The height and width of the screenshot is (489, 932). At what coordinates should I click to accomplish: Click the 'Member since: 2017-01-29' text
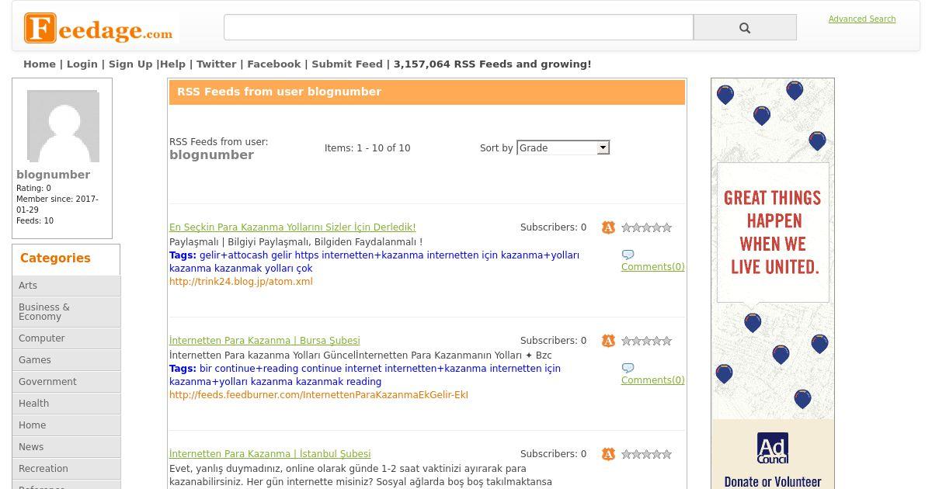(57, 205)
